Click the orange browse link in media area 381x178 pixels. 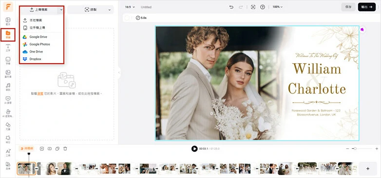[40, 93]
